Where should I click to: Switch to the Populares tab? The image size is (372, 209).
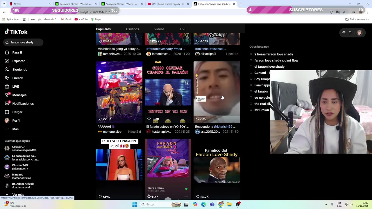103,29
